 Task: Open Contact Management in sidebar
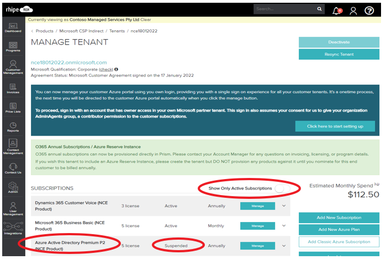(x=13, y=147)
